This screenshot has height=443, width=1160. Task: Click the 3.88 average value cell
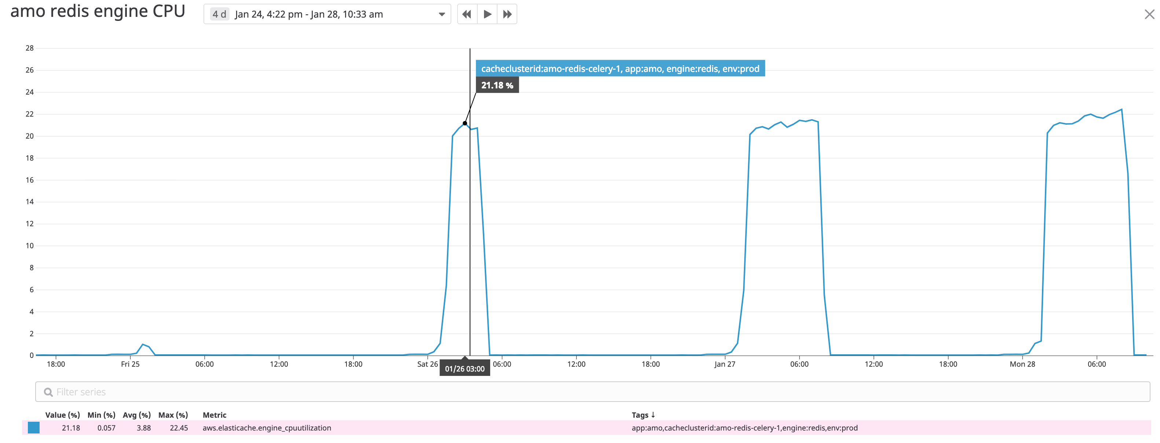[x=144, y=428]
